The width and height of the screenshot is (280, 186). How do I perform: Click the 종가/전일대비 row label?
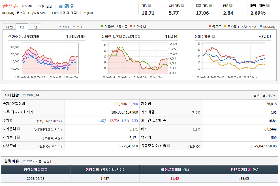pyautogui.click(x=14, y=103)
